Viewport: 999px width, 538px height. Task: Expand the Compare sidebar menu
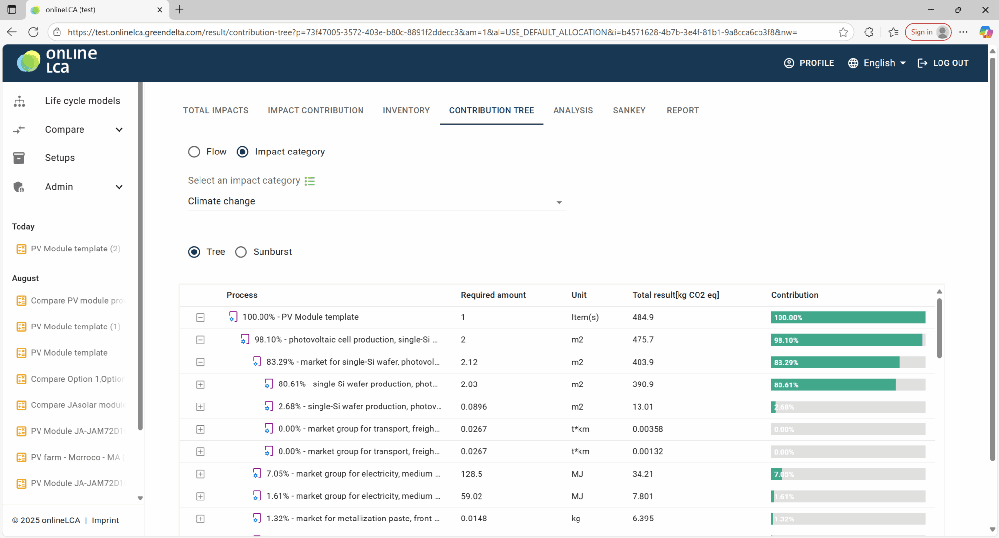119,130
